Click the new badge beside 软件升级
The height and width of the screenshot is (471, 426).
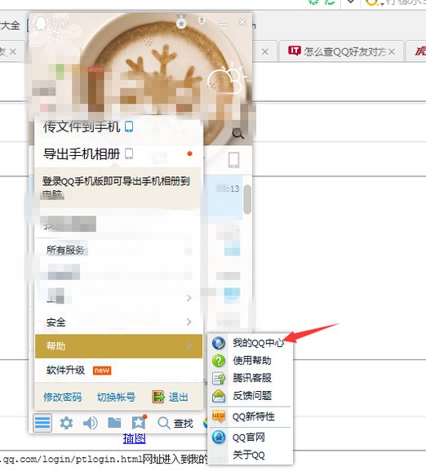coord(102,371)
